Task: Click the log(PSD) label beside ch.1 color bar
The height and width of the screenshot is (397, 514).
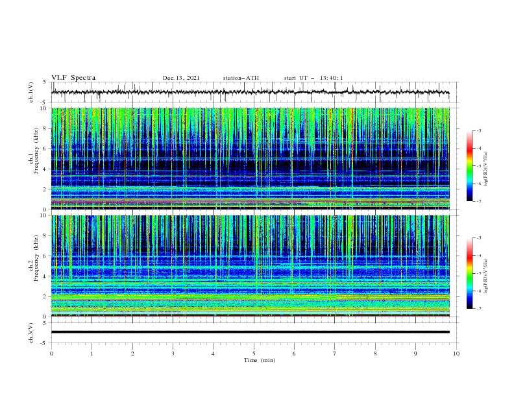Action: pos(486,169)
